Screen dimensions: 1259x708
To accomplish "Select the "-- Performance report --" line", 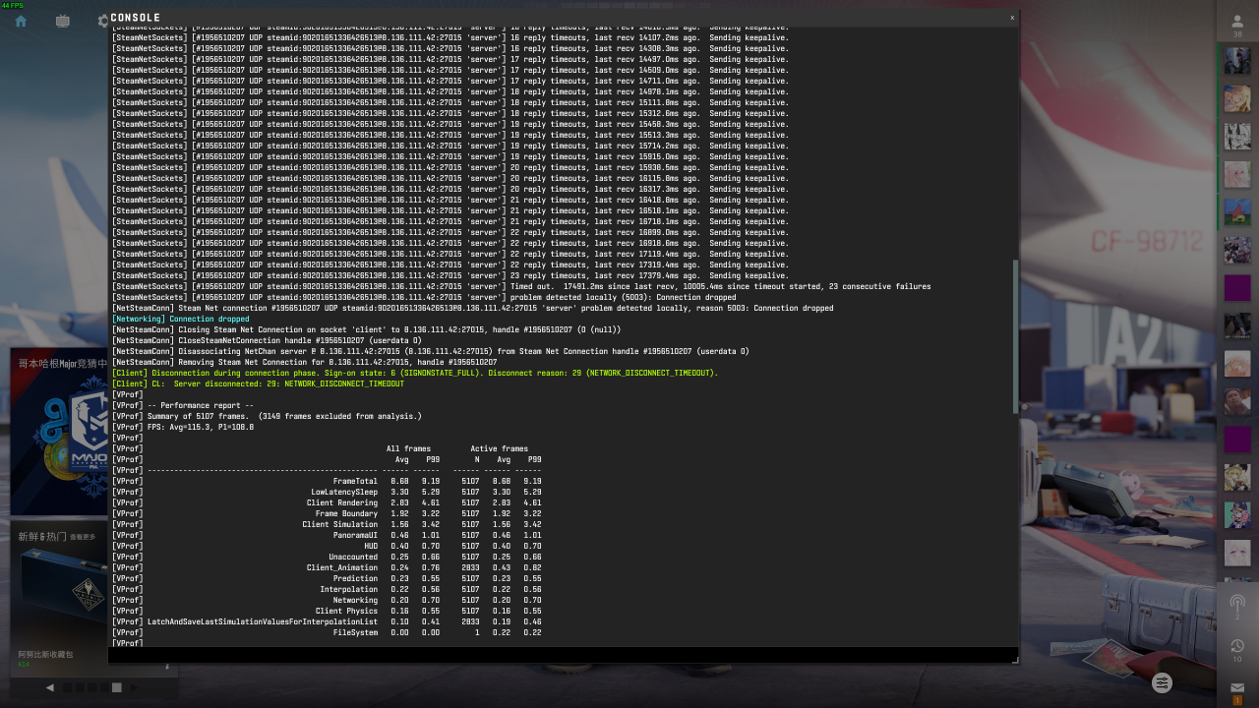I will pos(183,405).
